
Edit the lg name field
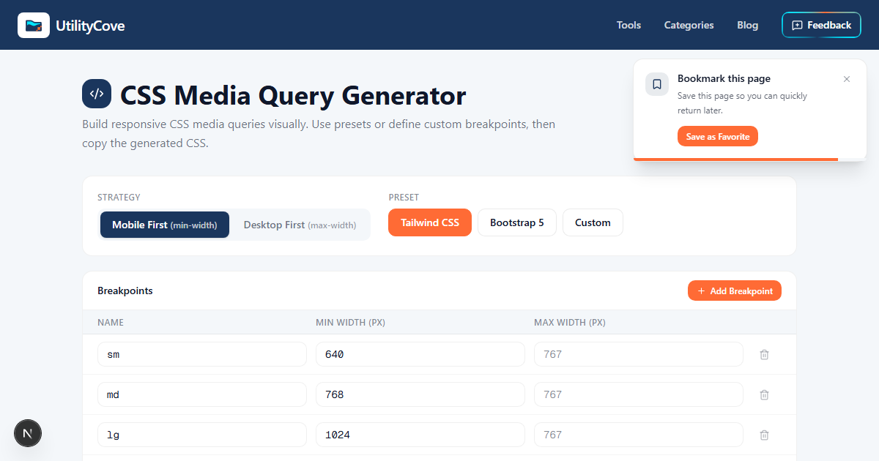coord(202,435)
